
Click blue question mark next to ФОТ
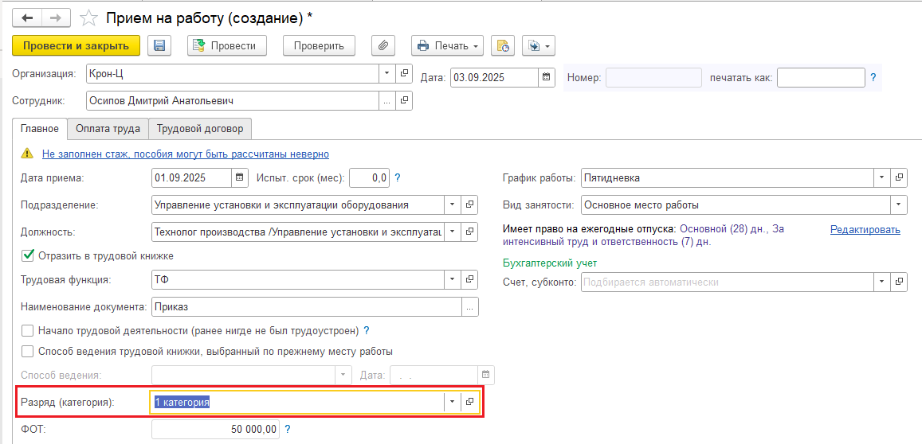[x=287, y=430]
